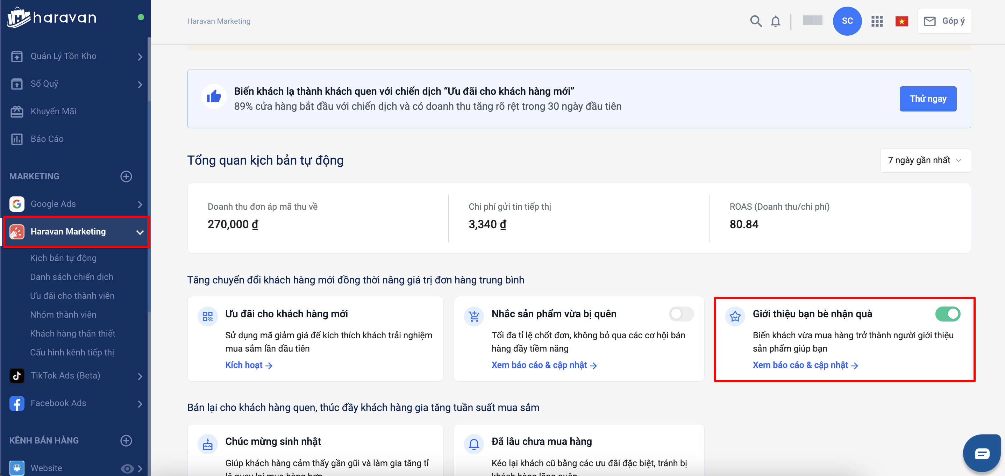Open Xem báo cáo under Nhắc sản phẩm vừa bị quên
1005x476 pixels.
pos(544,365)
